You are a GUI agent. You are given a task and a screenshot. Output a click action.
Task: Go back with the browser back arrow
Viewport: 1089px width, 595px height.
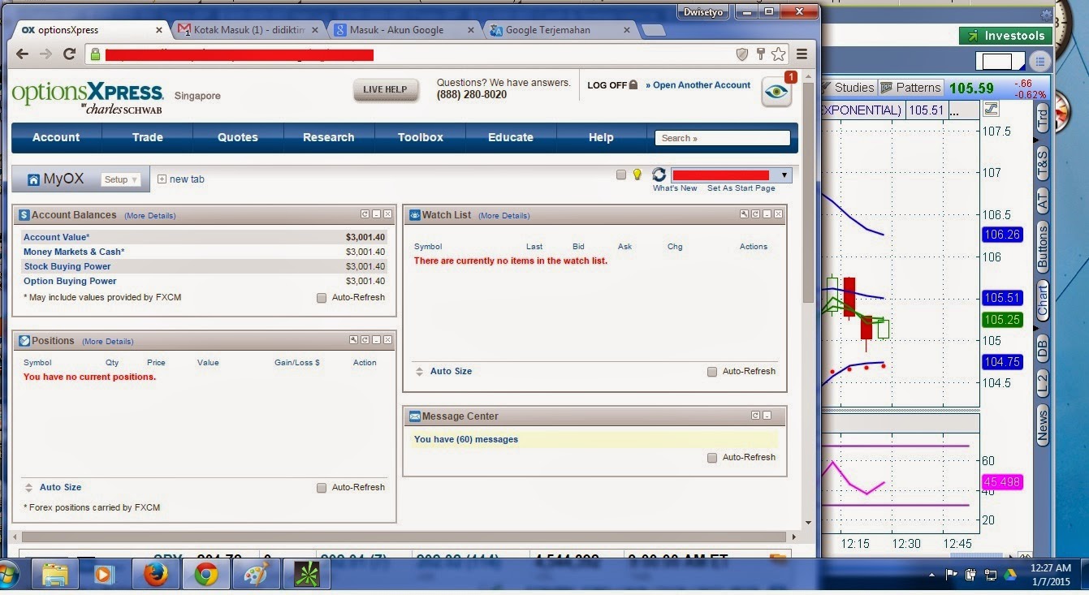point(22,54)
